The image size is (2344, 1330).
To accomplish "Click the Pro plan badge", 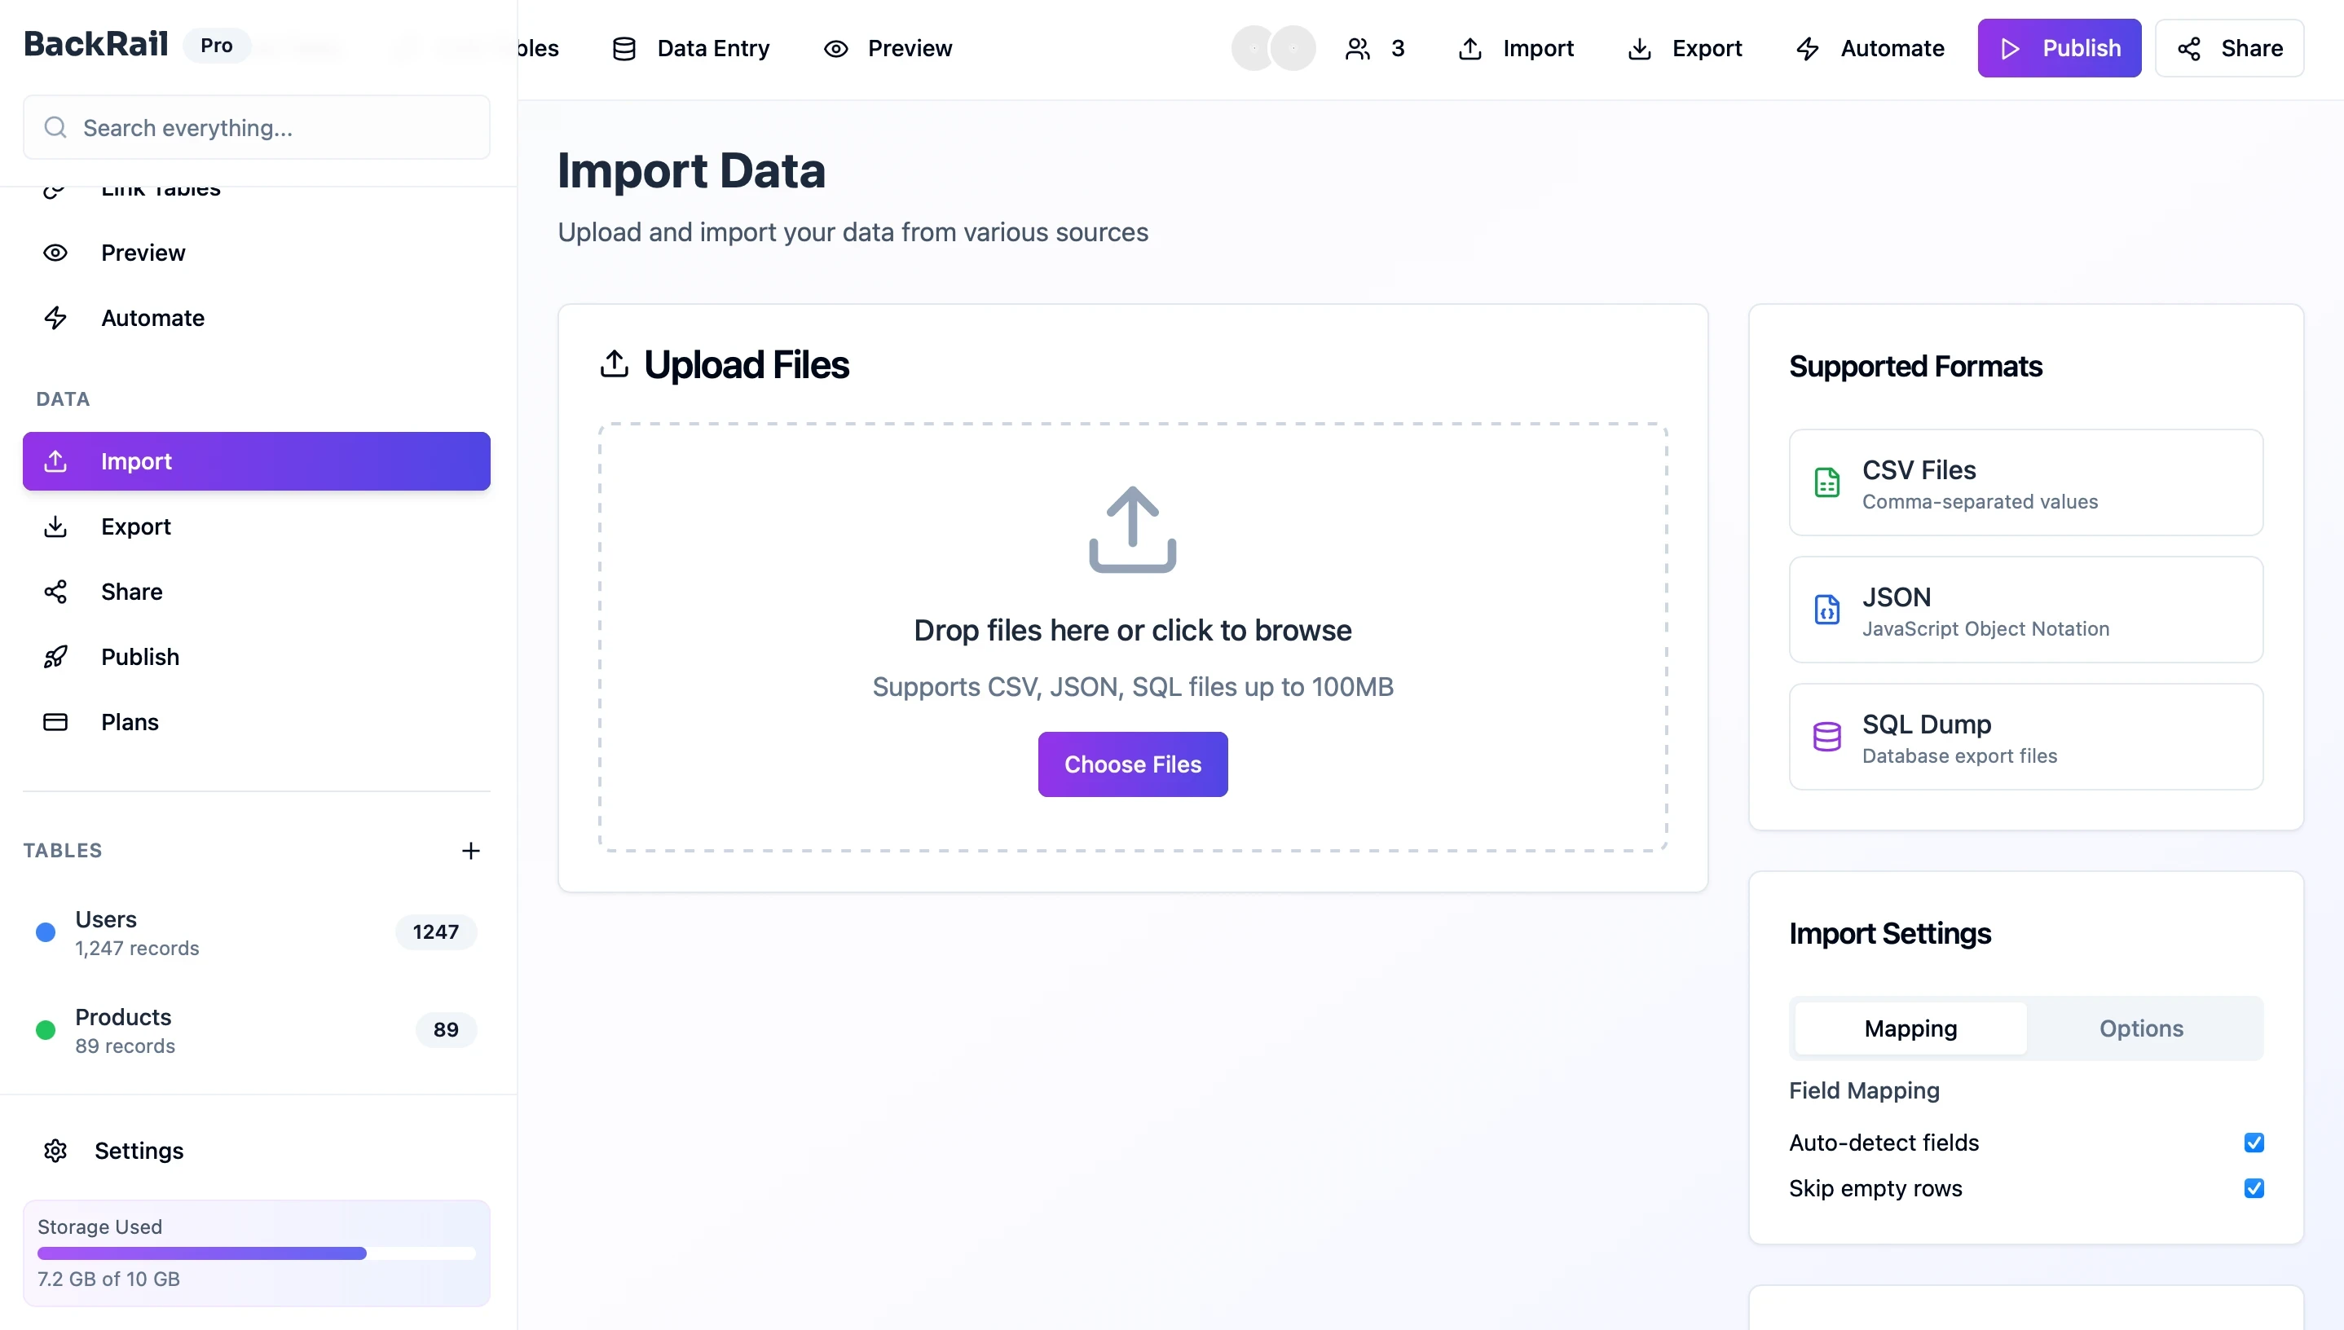I will pos(217,45).
